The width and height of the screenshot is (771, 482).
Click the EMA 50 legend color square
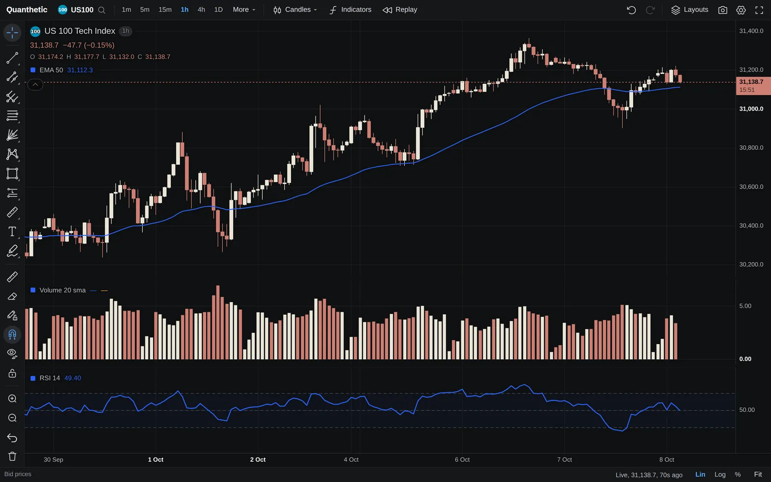(x=33, y=70)
